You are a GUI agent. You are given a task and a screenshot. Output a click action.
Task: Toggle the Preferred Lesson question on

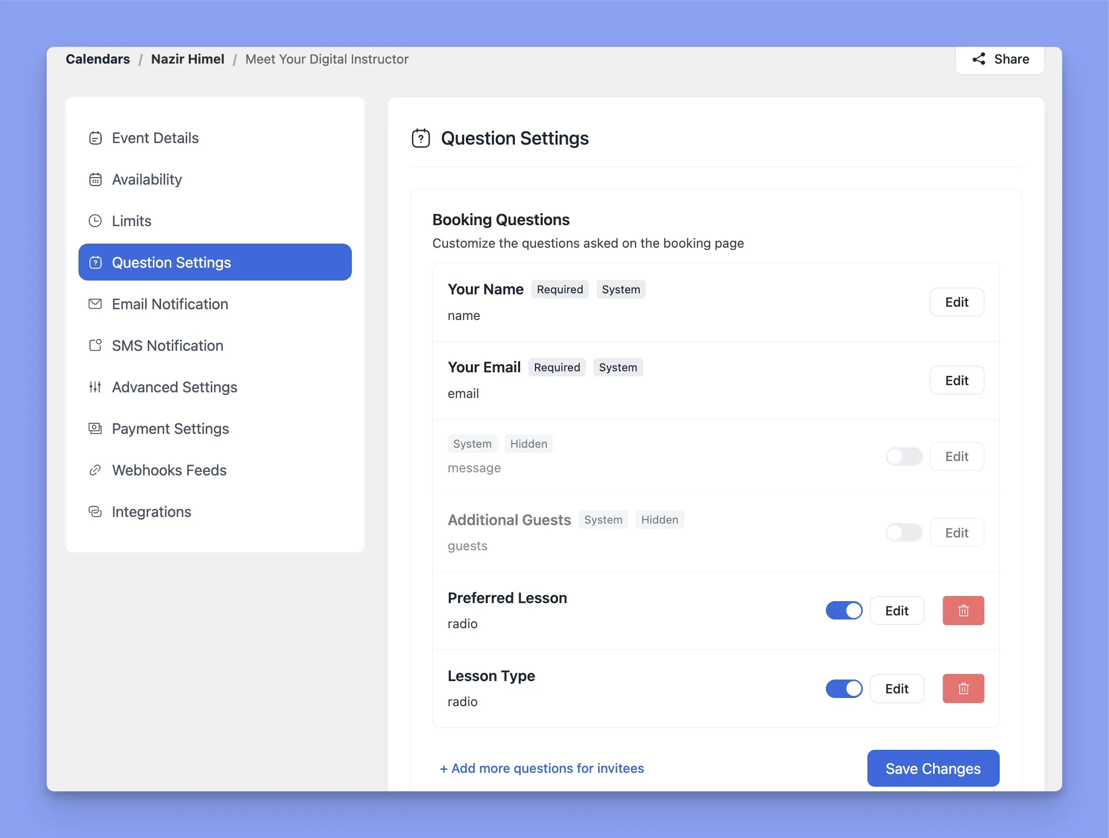843,610
